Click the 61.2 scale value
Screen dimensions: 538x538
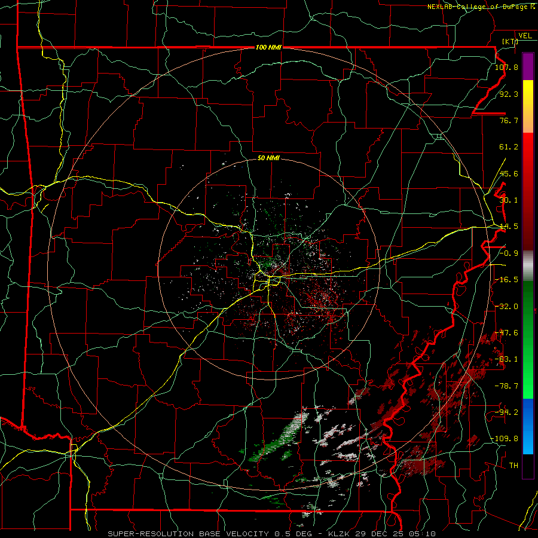coord(509,147)
